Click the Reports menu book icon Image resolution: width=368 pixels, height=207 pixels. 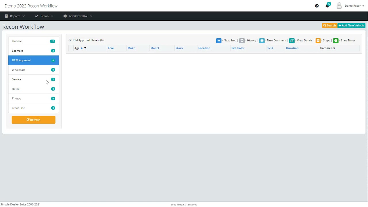[x=6, y=16]
